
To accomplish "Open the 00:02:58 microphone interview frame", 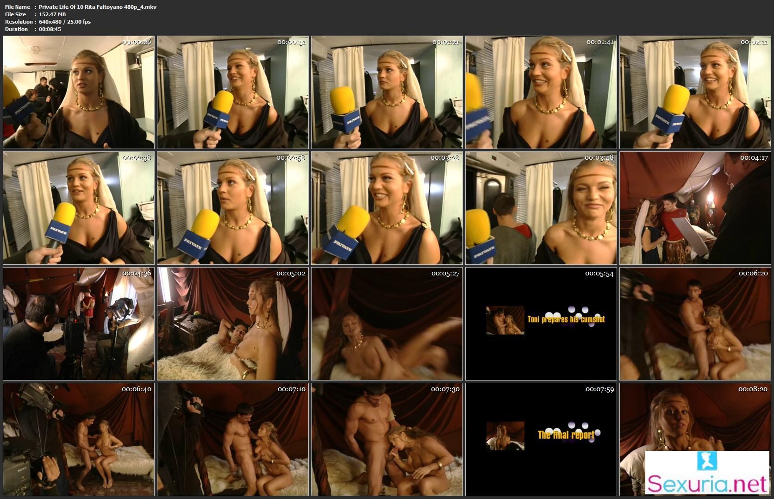I will coord(233,208).
